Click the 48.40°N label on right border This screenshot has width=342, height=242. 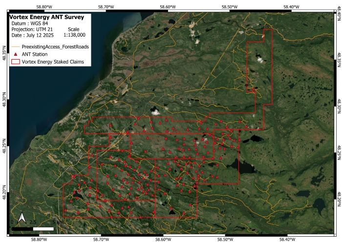coord(338,20)
